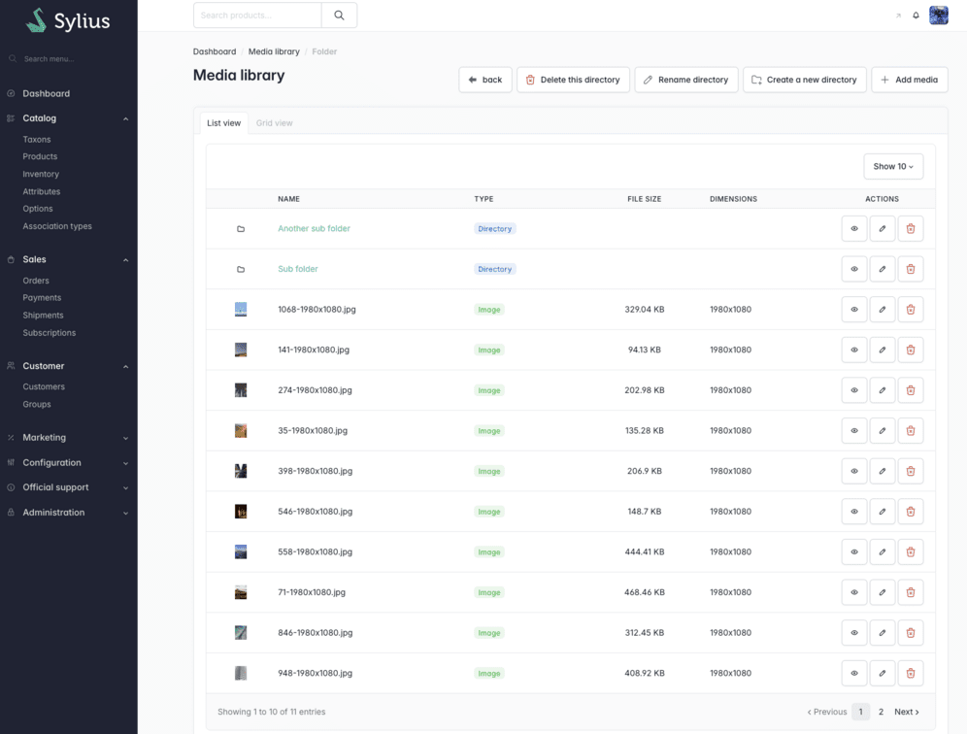Click the user avatar in top bar

coord(939,16)
